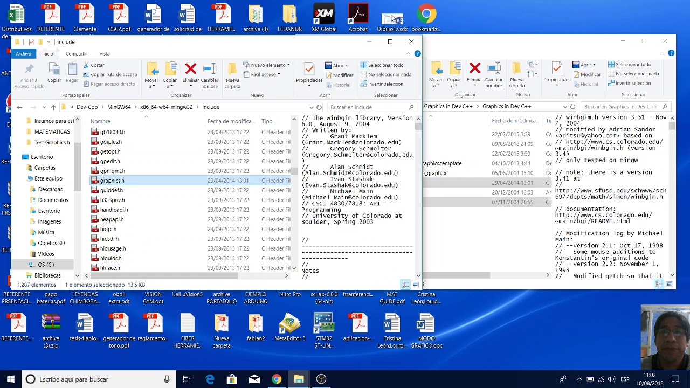Open Google Chrome from the taskbar
Image resolution: width=690 pixels, height=388 pixels.
[x=276, y=379]
